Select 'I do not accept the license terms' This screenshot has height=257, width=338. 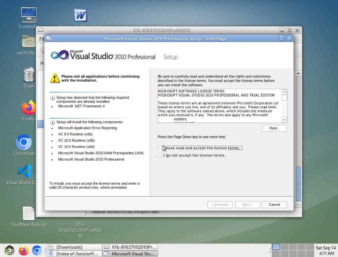coord(160,155)
